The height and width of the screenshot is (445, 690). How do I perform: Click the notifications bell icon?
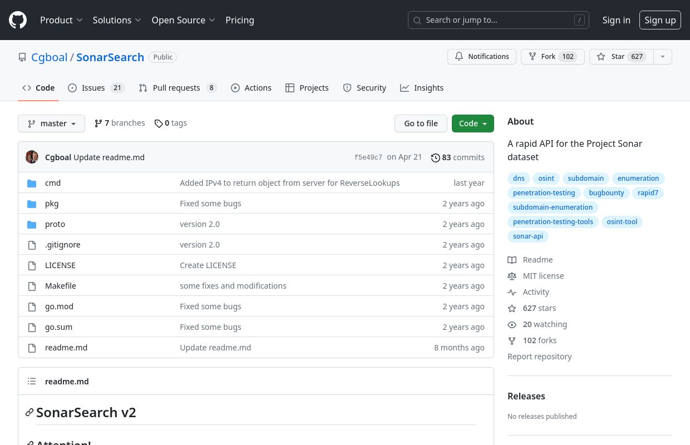(459, 57)
